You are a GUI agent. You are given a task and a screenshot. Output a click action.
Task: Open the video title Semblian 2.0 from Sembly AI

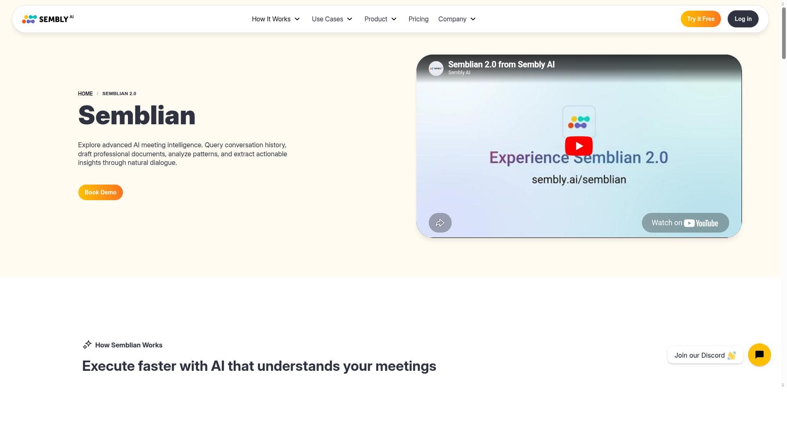point(501,64)
